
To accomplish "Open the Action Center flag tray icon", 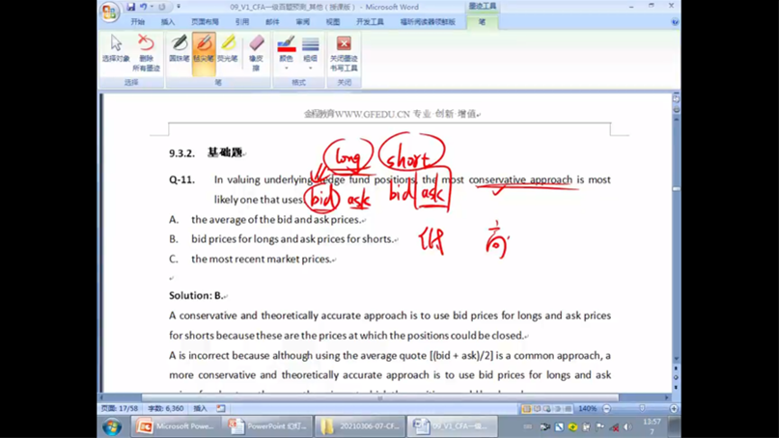I will (600, 426).
